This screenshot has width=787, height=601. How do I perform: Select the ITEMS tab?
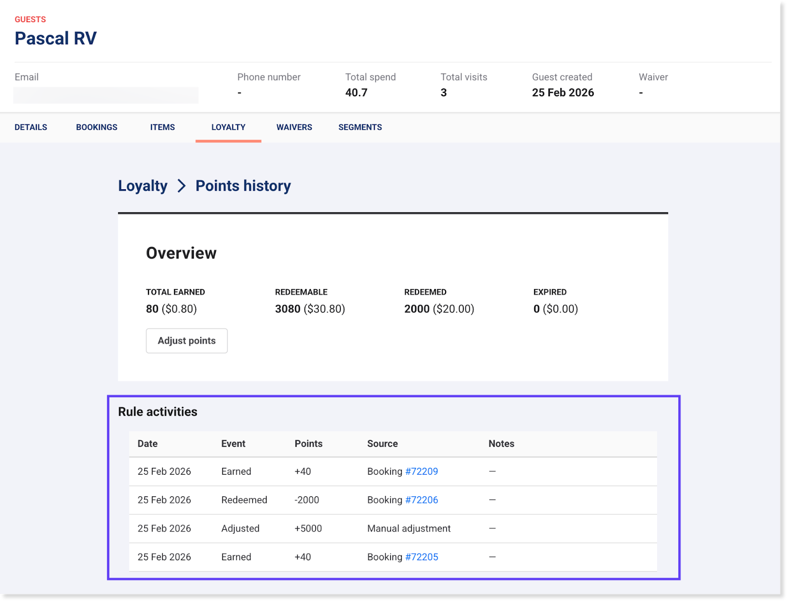[x=162, y=127]
